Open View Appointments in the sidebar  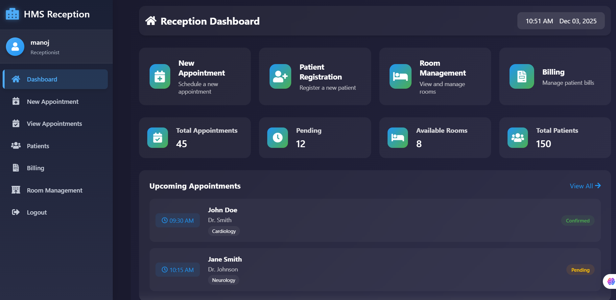pyautogui.click(x=54, y=124)
